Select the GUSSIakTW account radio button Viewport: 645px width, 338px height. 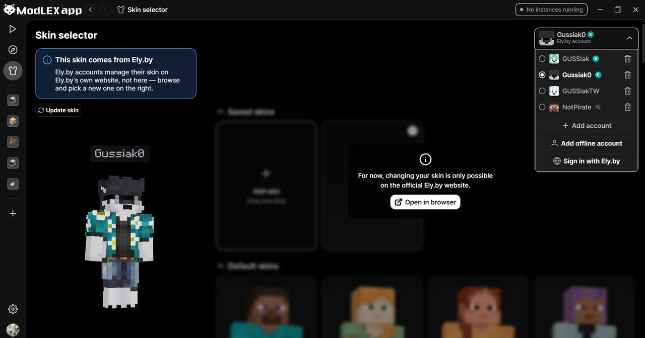pos(542,91)
